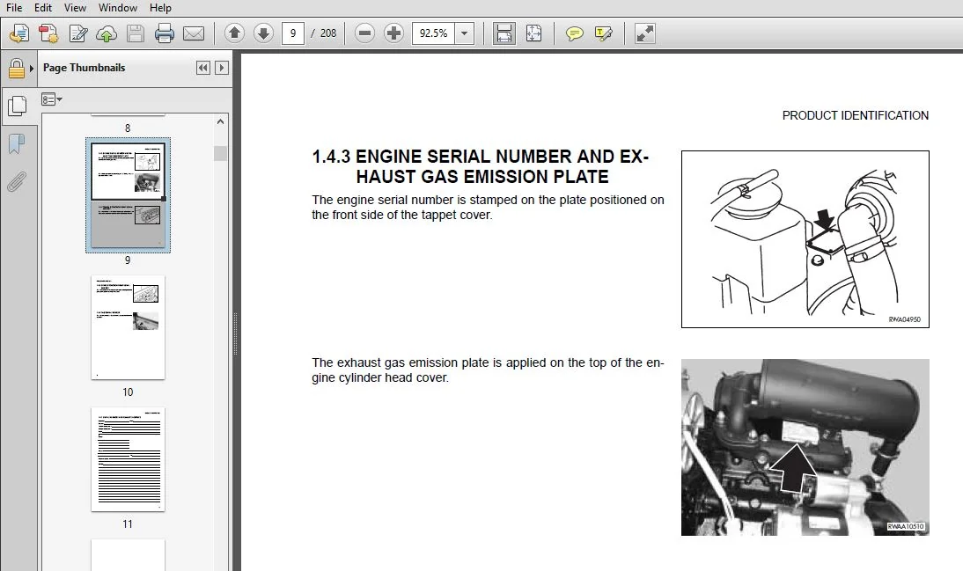Open the Attachments paperclip panel icon
Screen dimensions: 963x571
click(17, 182)
